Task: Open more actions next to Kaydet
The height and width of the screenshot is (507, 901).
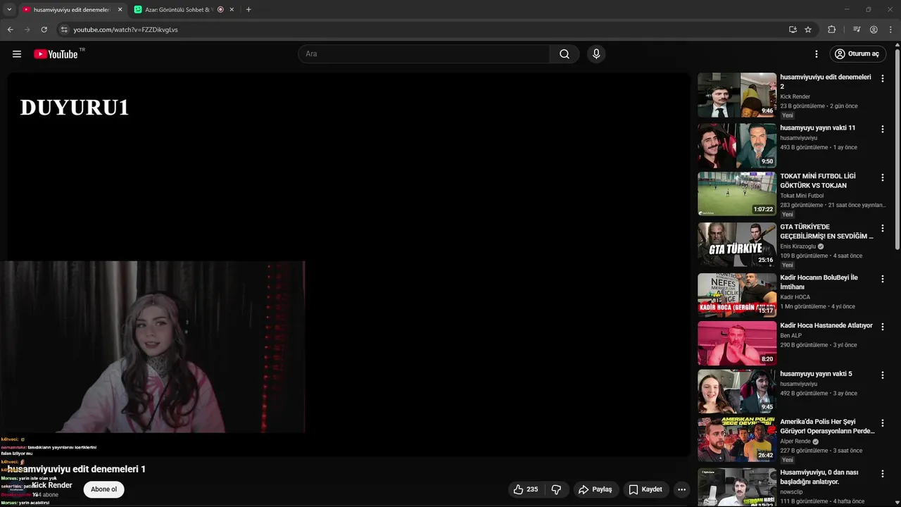Action: (681, 489)
